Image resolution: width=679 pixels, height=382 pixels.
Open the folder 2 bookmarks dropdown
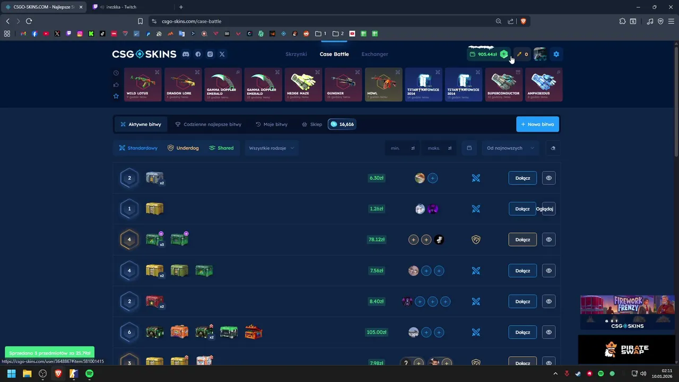338,33
